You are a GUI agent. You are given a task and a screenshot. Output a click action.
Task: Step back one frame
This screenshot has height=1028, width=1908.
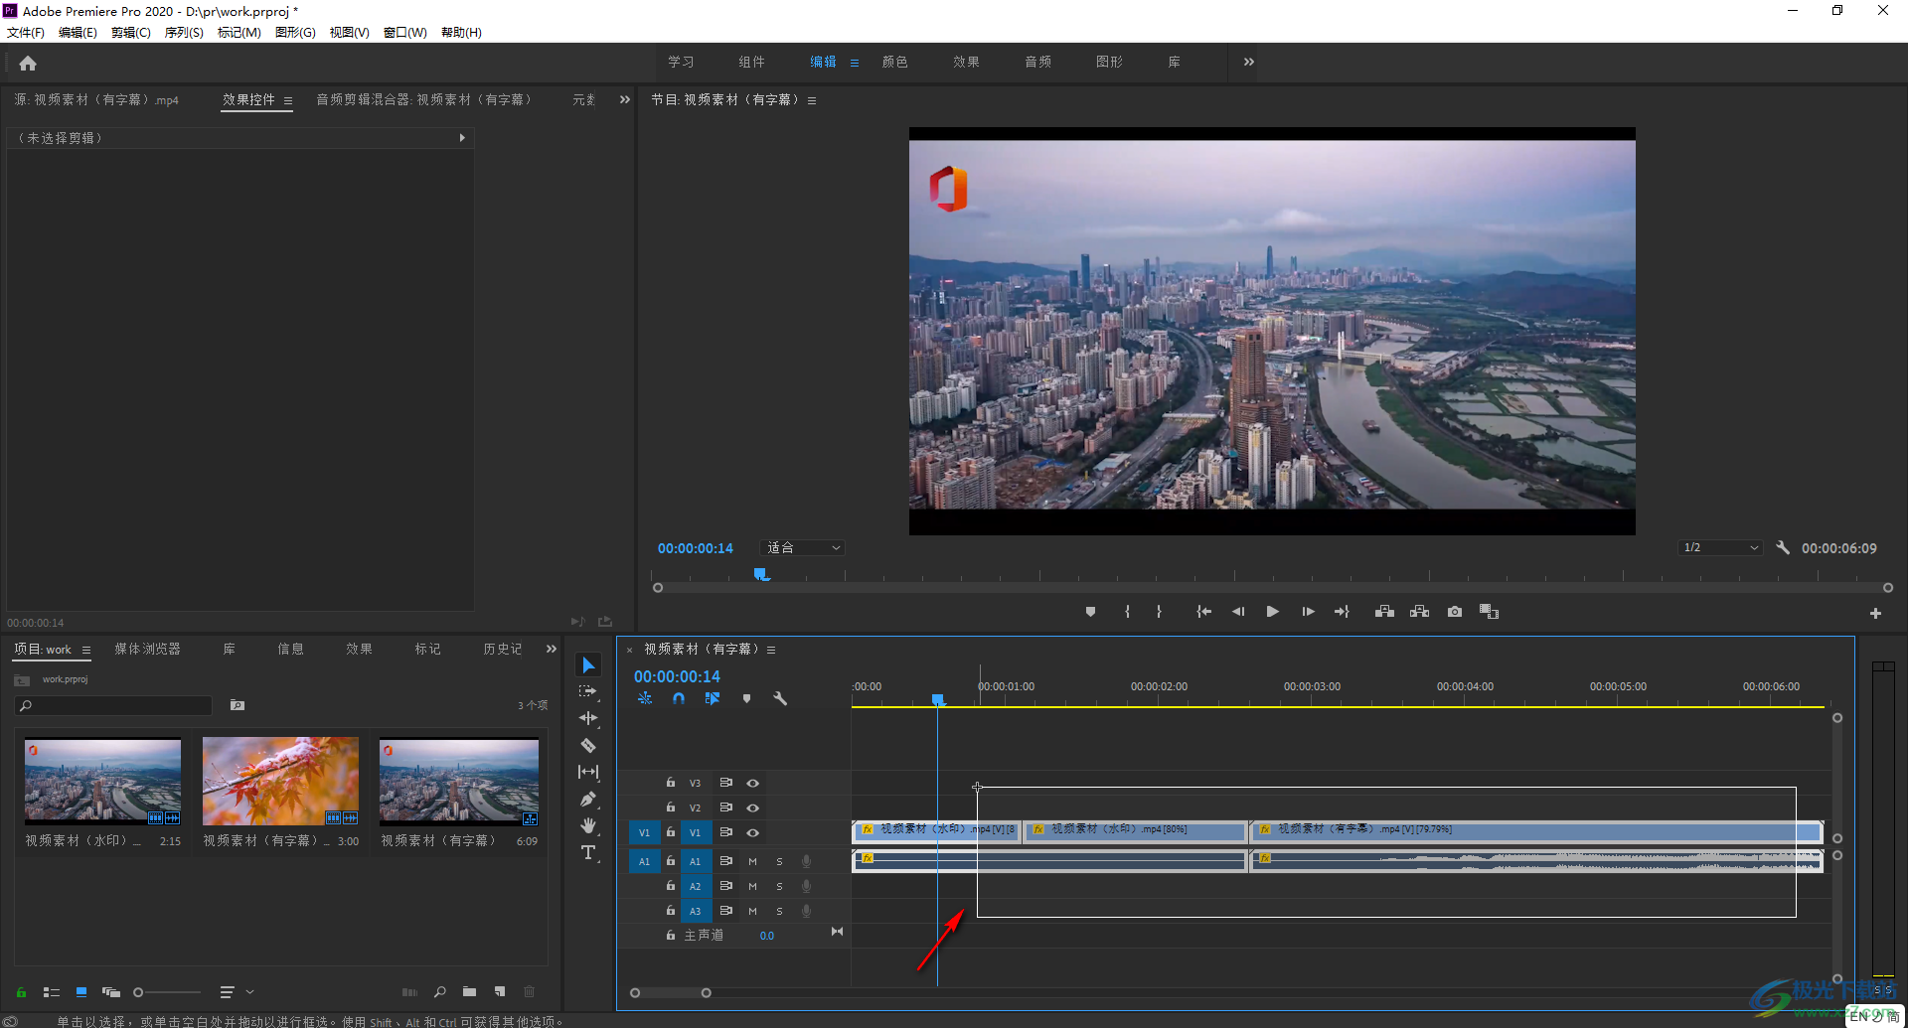click(x=1238, y=612)
